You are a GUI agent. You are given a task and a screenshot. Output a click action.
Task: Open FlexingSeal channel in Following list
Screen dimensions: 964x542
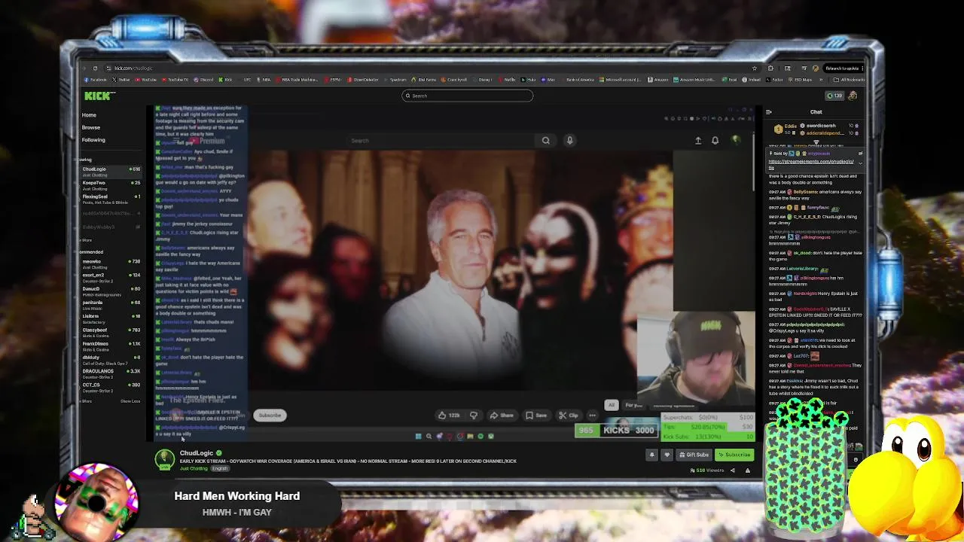click(111, 198)
